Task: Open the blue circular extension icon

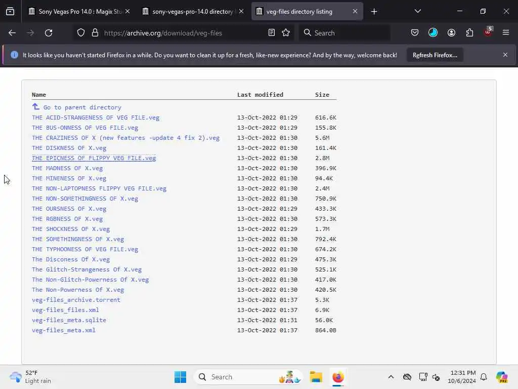Action: point(433,33)
